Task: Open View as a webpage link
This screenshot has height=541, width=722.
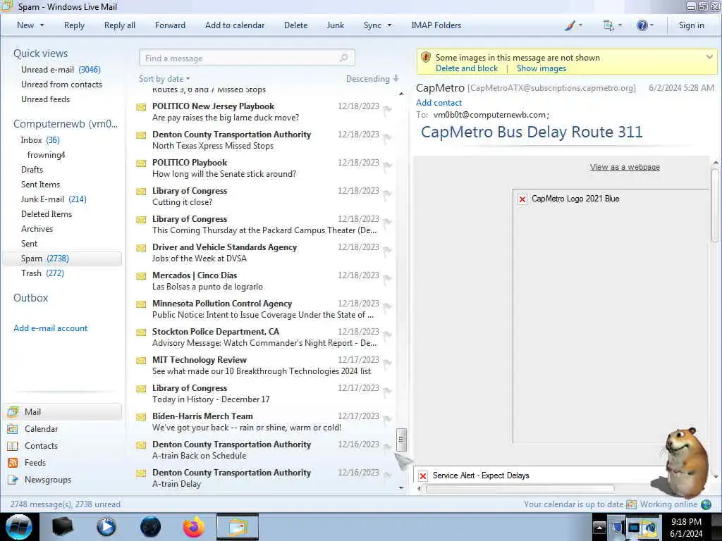Action: click(625, 167)
